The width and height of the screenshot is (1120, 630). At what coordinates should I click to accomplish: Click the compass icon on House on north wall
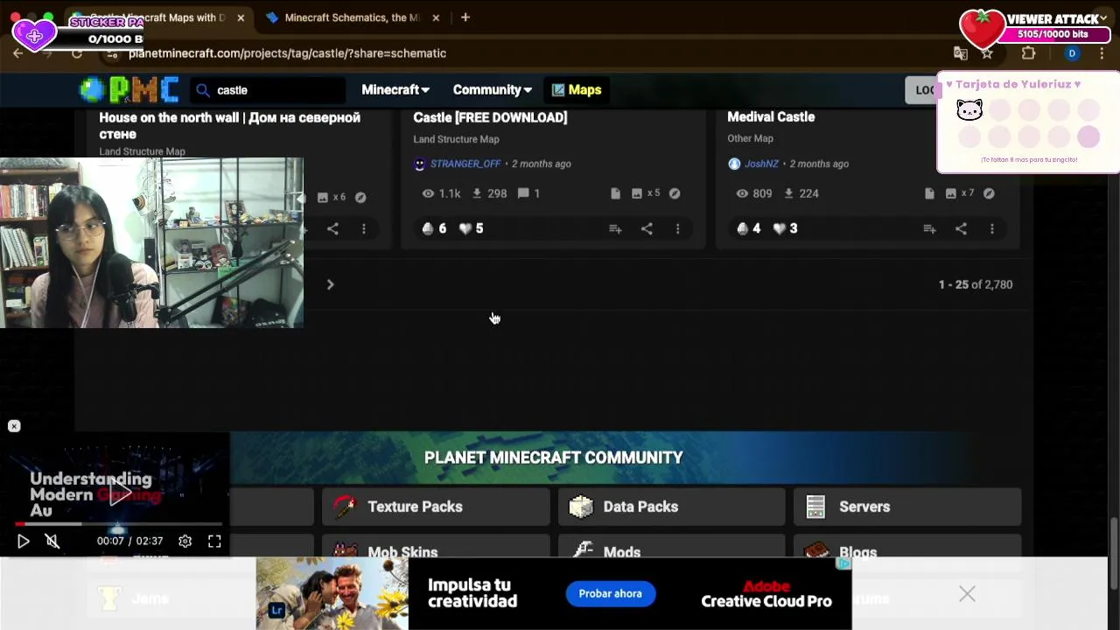click(360, 198)
